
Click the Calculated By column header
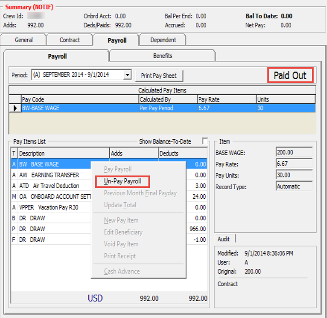pos(168,99)
